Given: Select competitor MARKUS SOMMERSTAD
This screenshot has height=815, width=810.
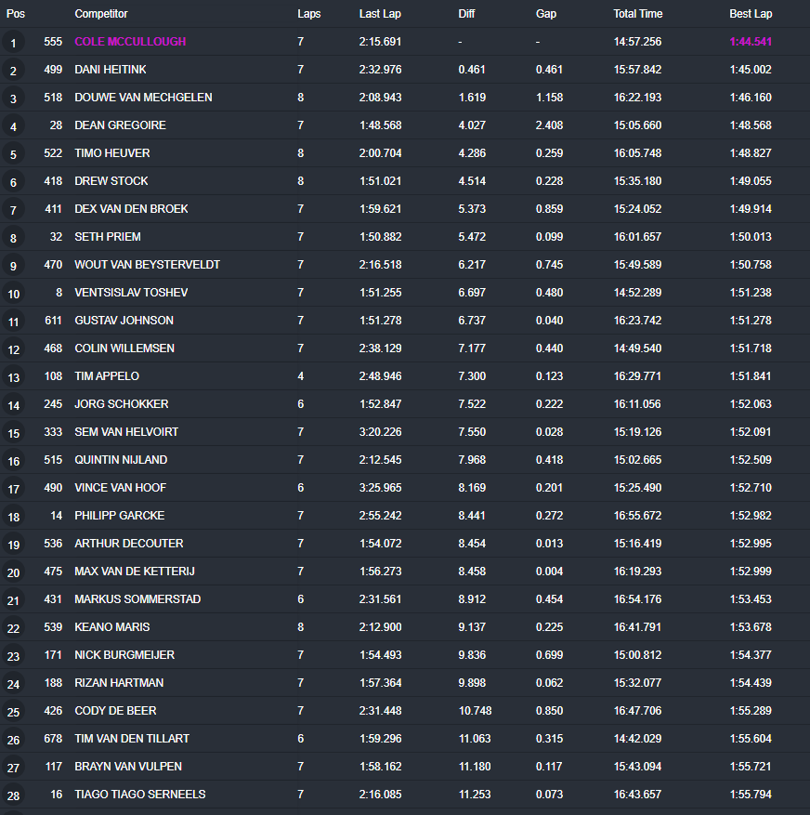Looking at the screenshot, I should pyautogui.click(x=137, y=599).
